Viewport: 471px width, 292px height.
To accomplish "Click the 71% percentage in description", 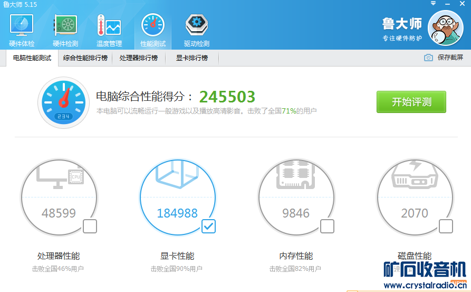I will 289,111.
